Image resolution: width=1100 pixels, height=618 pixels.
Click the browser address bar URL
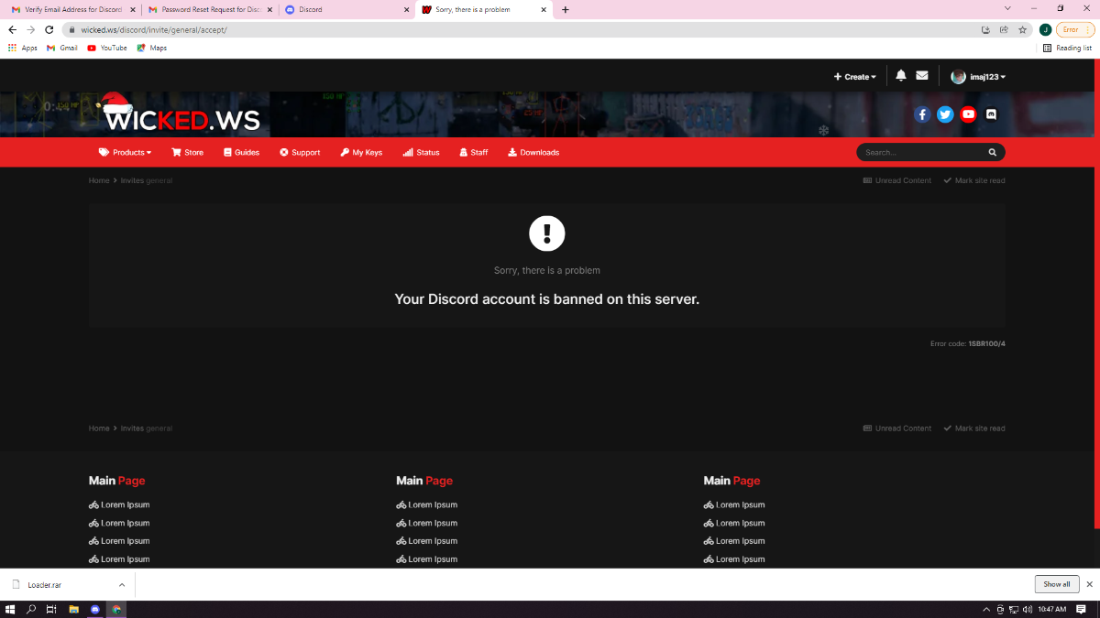coord(154,29)
